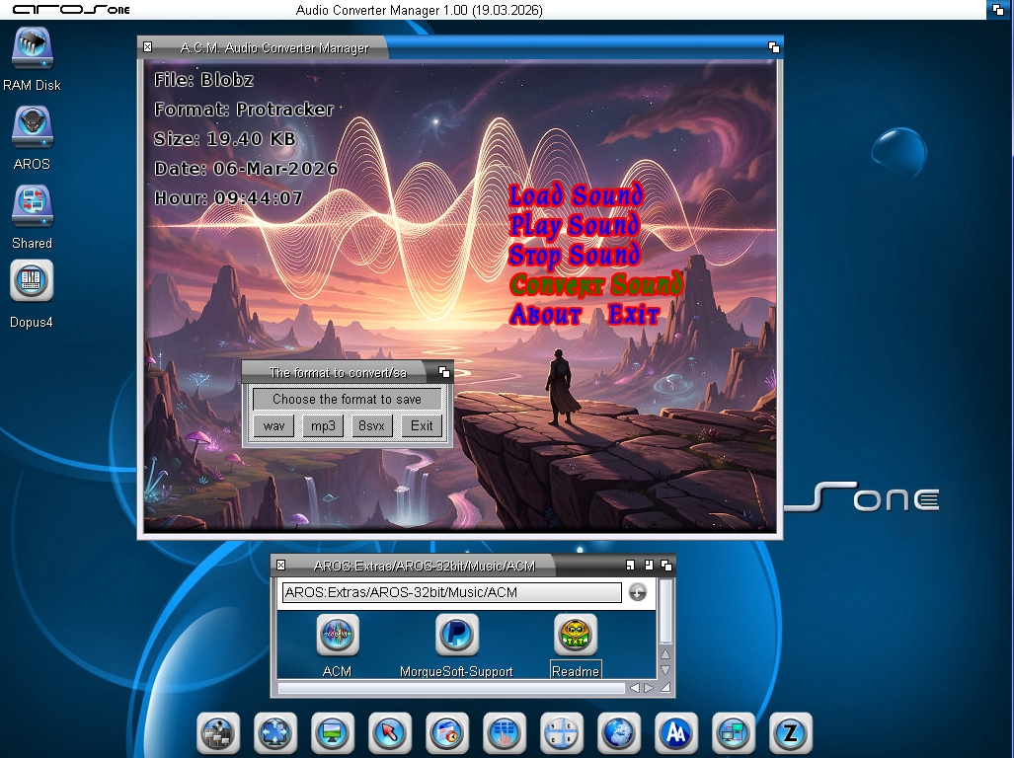Open the About entry

pyautogui.click(x=545, y=315)
